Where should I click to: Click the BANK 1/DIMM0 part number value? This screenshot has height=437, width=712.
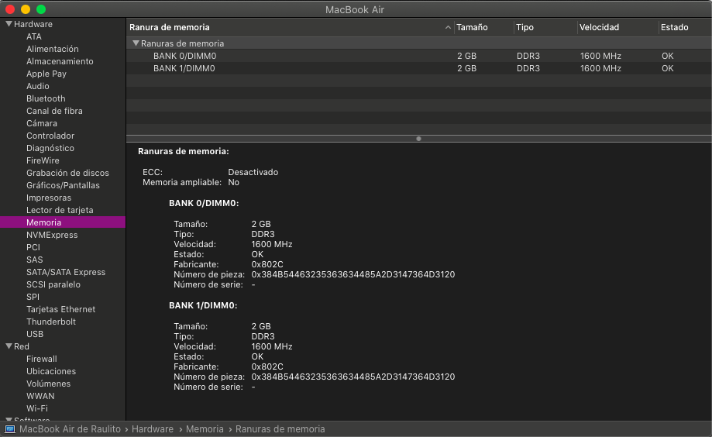(353, 377)
